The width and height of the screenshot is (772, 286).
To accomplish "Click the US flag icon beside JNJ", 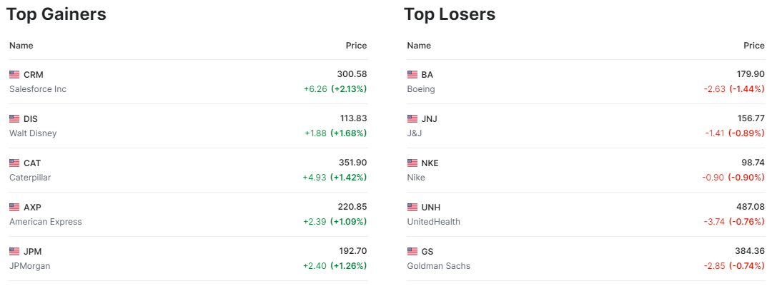I will tap(412, 118).
